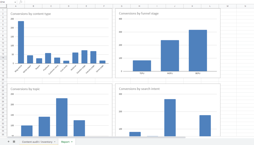Open the all sheets list icon
The height and width of the screenshot is (145, 254).
[x=14, y=142]
